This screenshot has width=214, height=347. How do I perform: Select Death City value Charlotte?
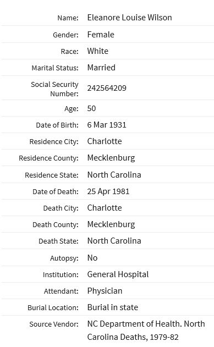point(105,208)
